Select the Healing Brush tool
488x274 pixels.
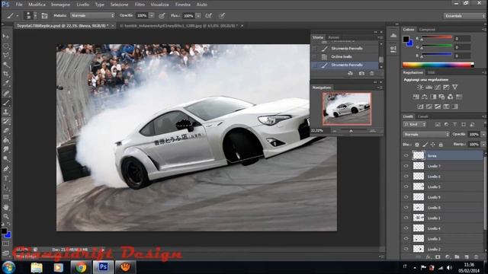6,93
